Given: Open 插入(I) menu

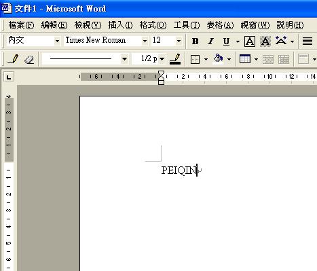Looking at the screenshot, I should [120, 25].
